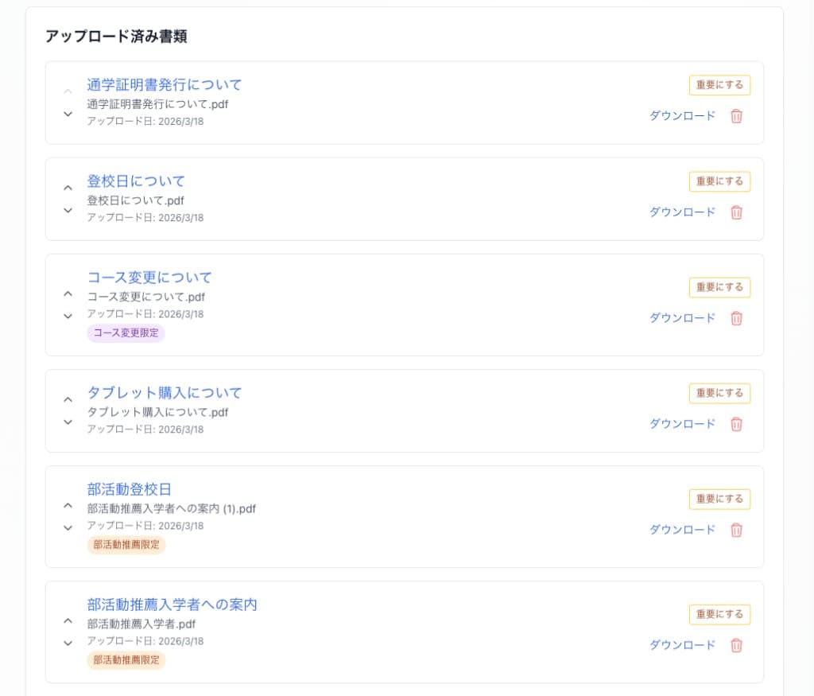Delete the 部活動登校日 document
The height and width of the screenshot is (696, 814).
[x=736, y=530]
